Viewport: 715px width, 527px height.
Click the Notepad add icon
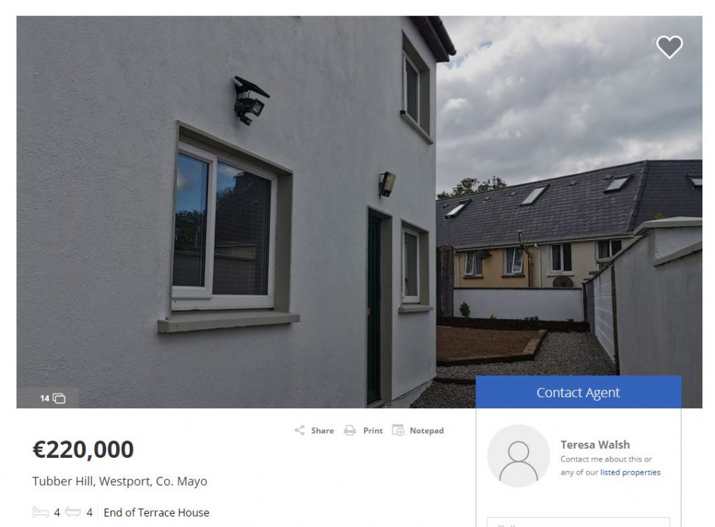pyautogui.click(x=398, y=431)
